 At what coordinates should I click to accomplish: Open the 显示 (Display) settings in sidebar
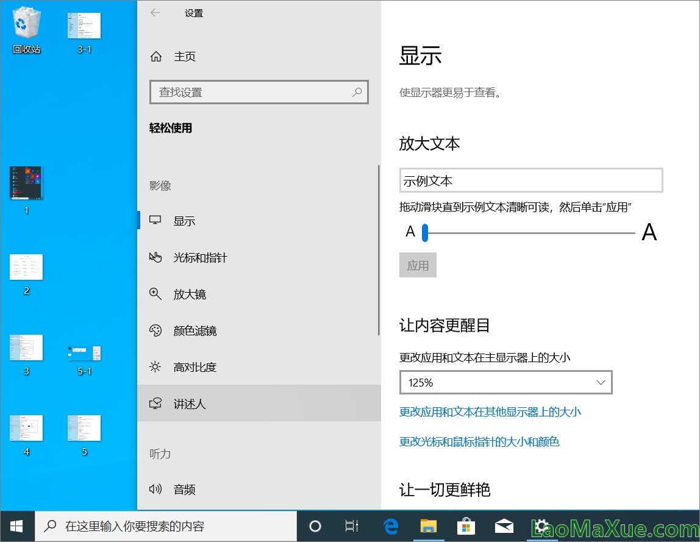point(185,220)
